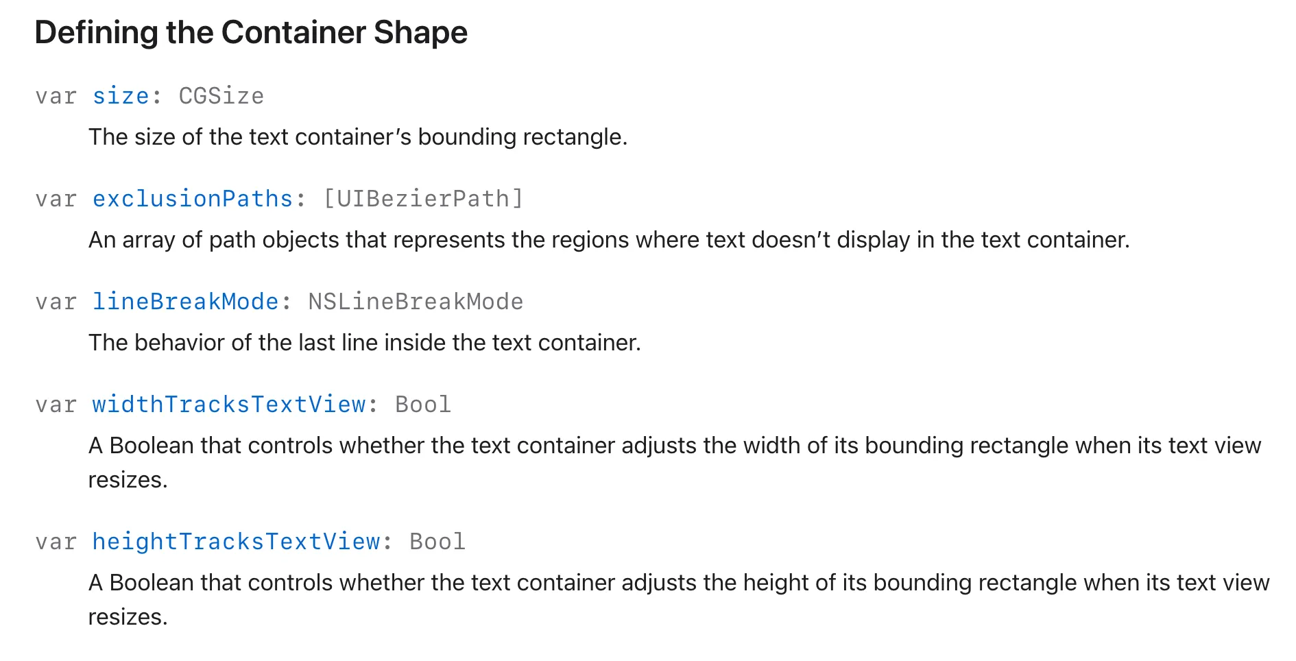Click the exclusionPaths description sentence
Viewport: 1296px width, 661px height.
point(608,240)
